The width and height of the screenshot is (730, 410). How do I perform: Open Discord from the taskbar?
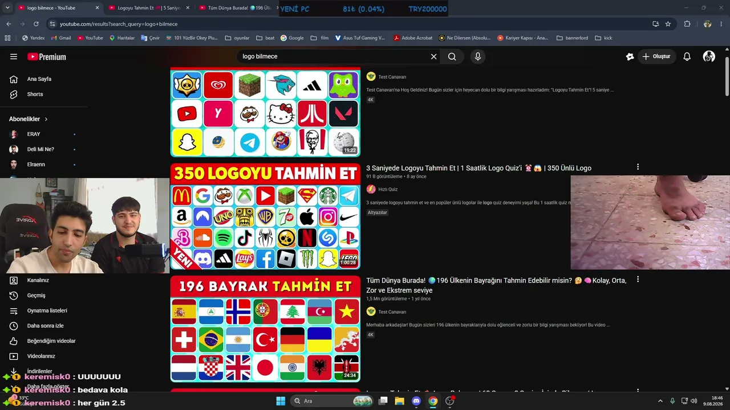click(416, 401)
